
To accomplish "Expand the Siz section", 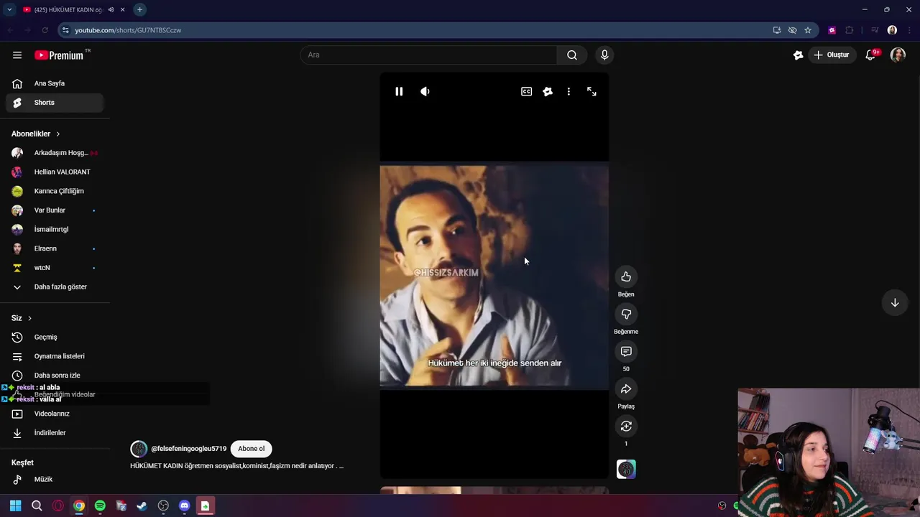I will click(22, 318).
